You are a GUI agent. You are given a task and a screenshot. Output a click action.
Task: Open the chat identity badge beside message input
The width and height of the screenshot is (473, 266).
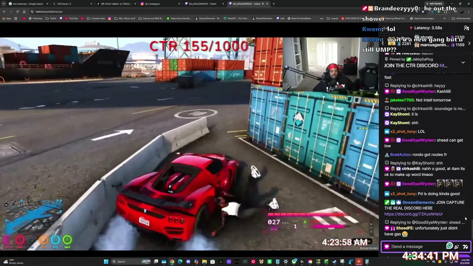pyautogui.click(x=387, y=247)
